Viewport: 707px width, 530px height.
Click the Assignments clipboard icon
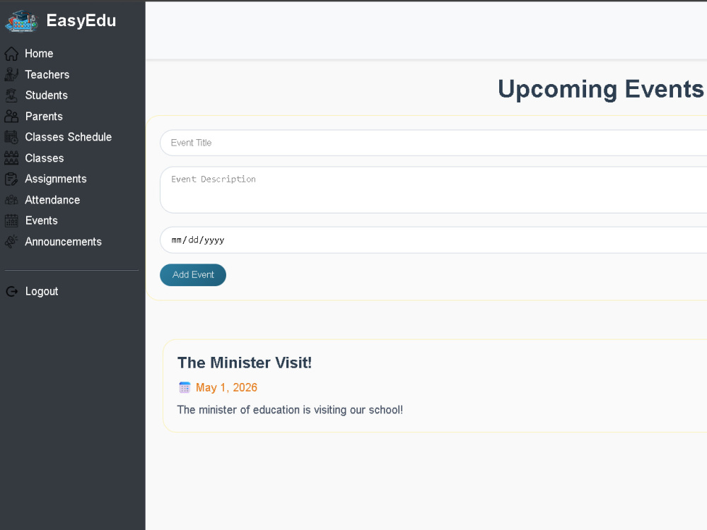(11, 179)
